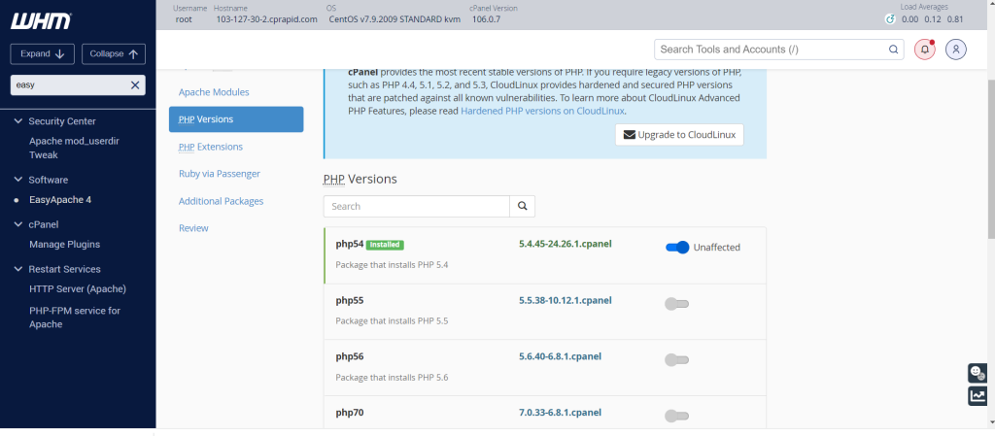Click the Collapse all button
The height and width of the screenshot is (436, 995).
click(x=114, y=53)
